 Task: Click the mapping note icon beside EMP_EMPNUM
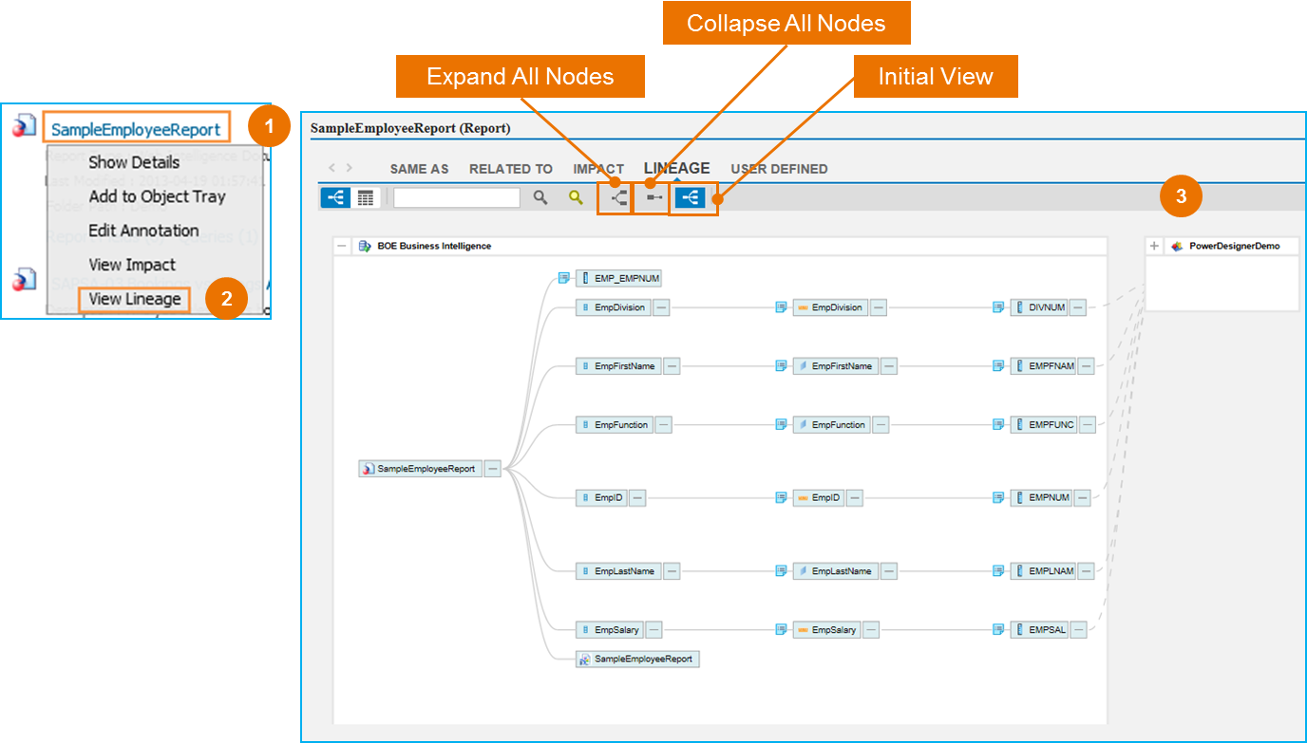coord(563,278)
